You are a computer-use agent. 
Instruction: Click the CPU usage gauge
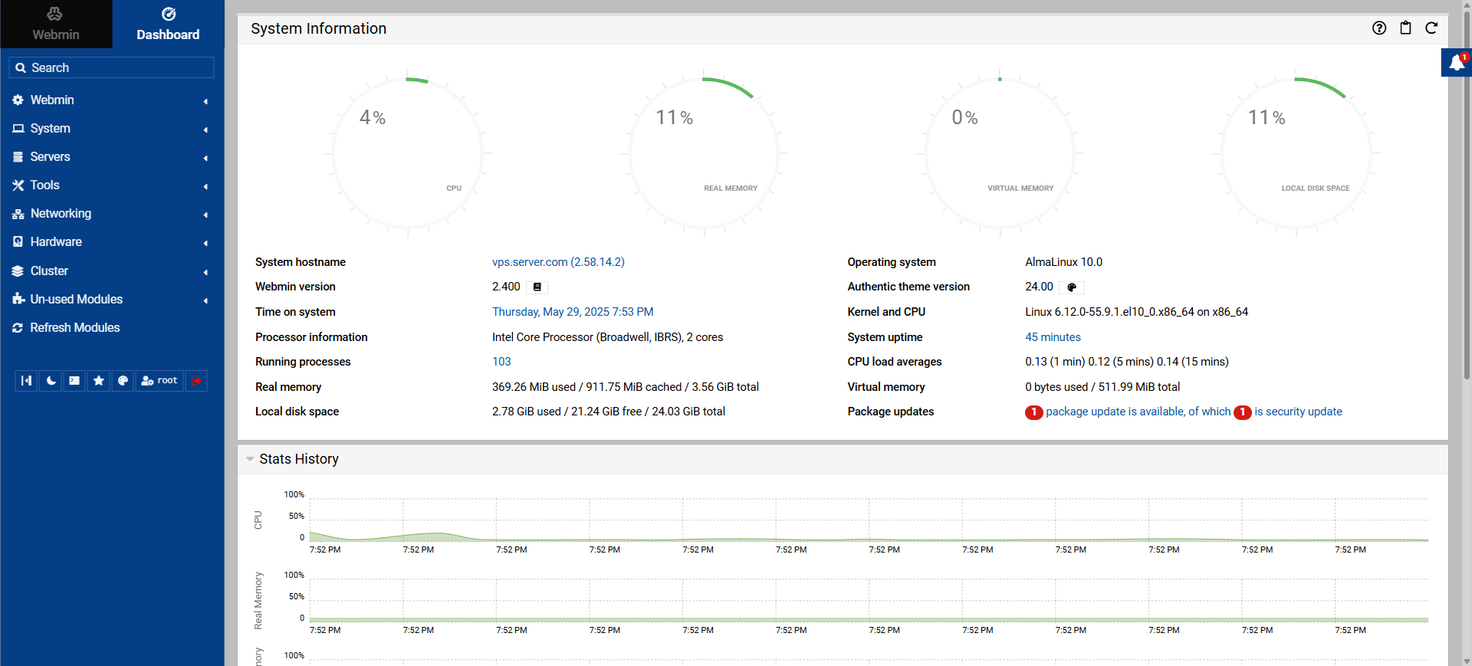[x=407, y=153]
